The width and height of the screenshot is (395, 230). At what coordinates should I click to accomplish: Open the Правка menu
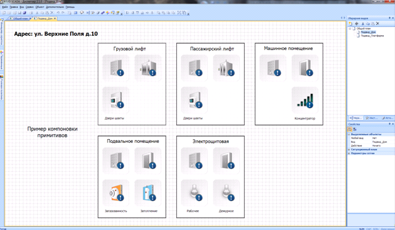[14, 7]
